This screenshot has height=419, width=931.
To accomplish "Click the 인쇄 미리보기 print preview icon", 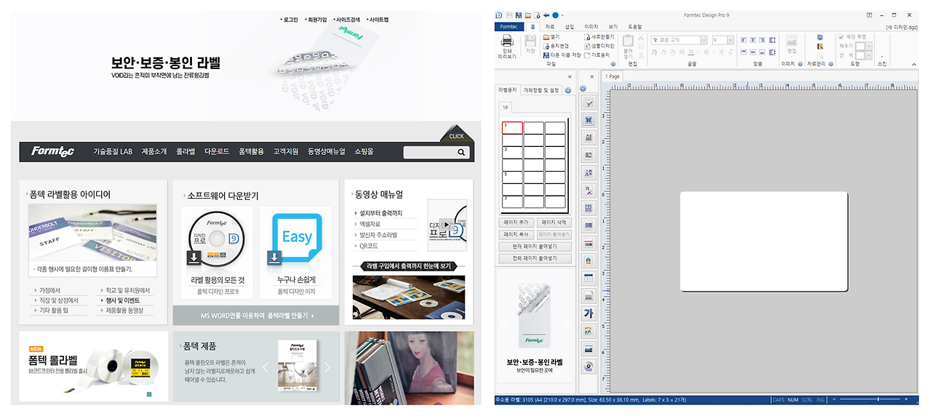I will click(507, 46).
